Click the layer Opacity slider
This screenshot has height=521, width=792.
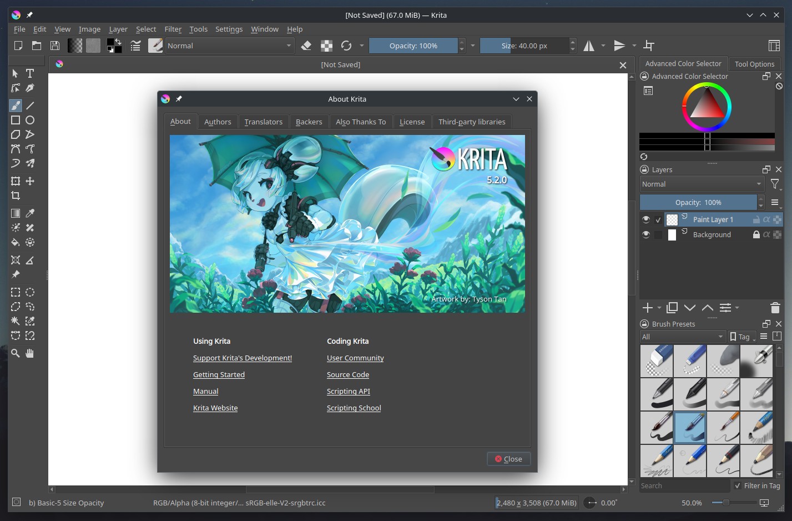(x=698, y=202)
